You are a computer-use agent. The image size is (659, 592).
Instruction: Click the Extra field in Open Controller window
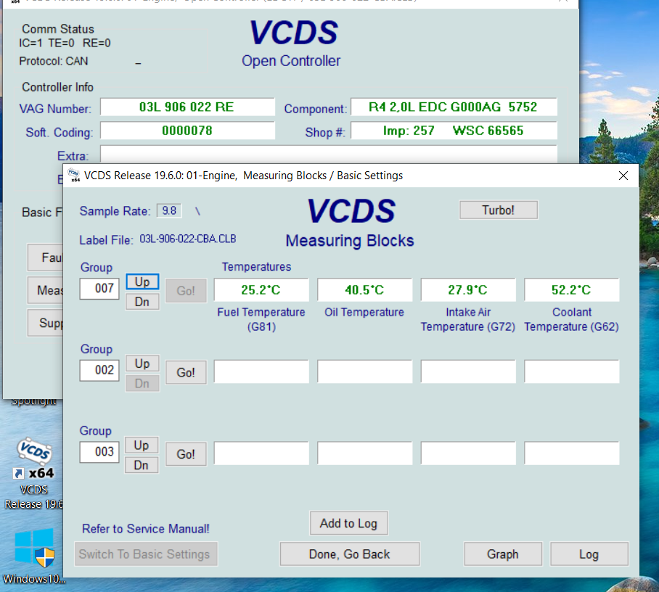coord(329,155)
